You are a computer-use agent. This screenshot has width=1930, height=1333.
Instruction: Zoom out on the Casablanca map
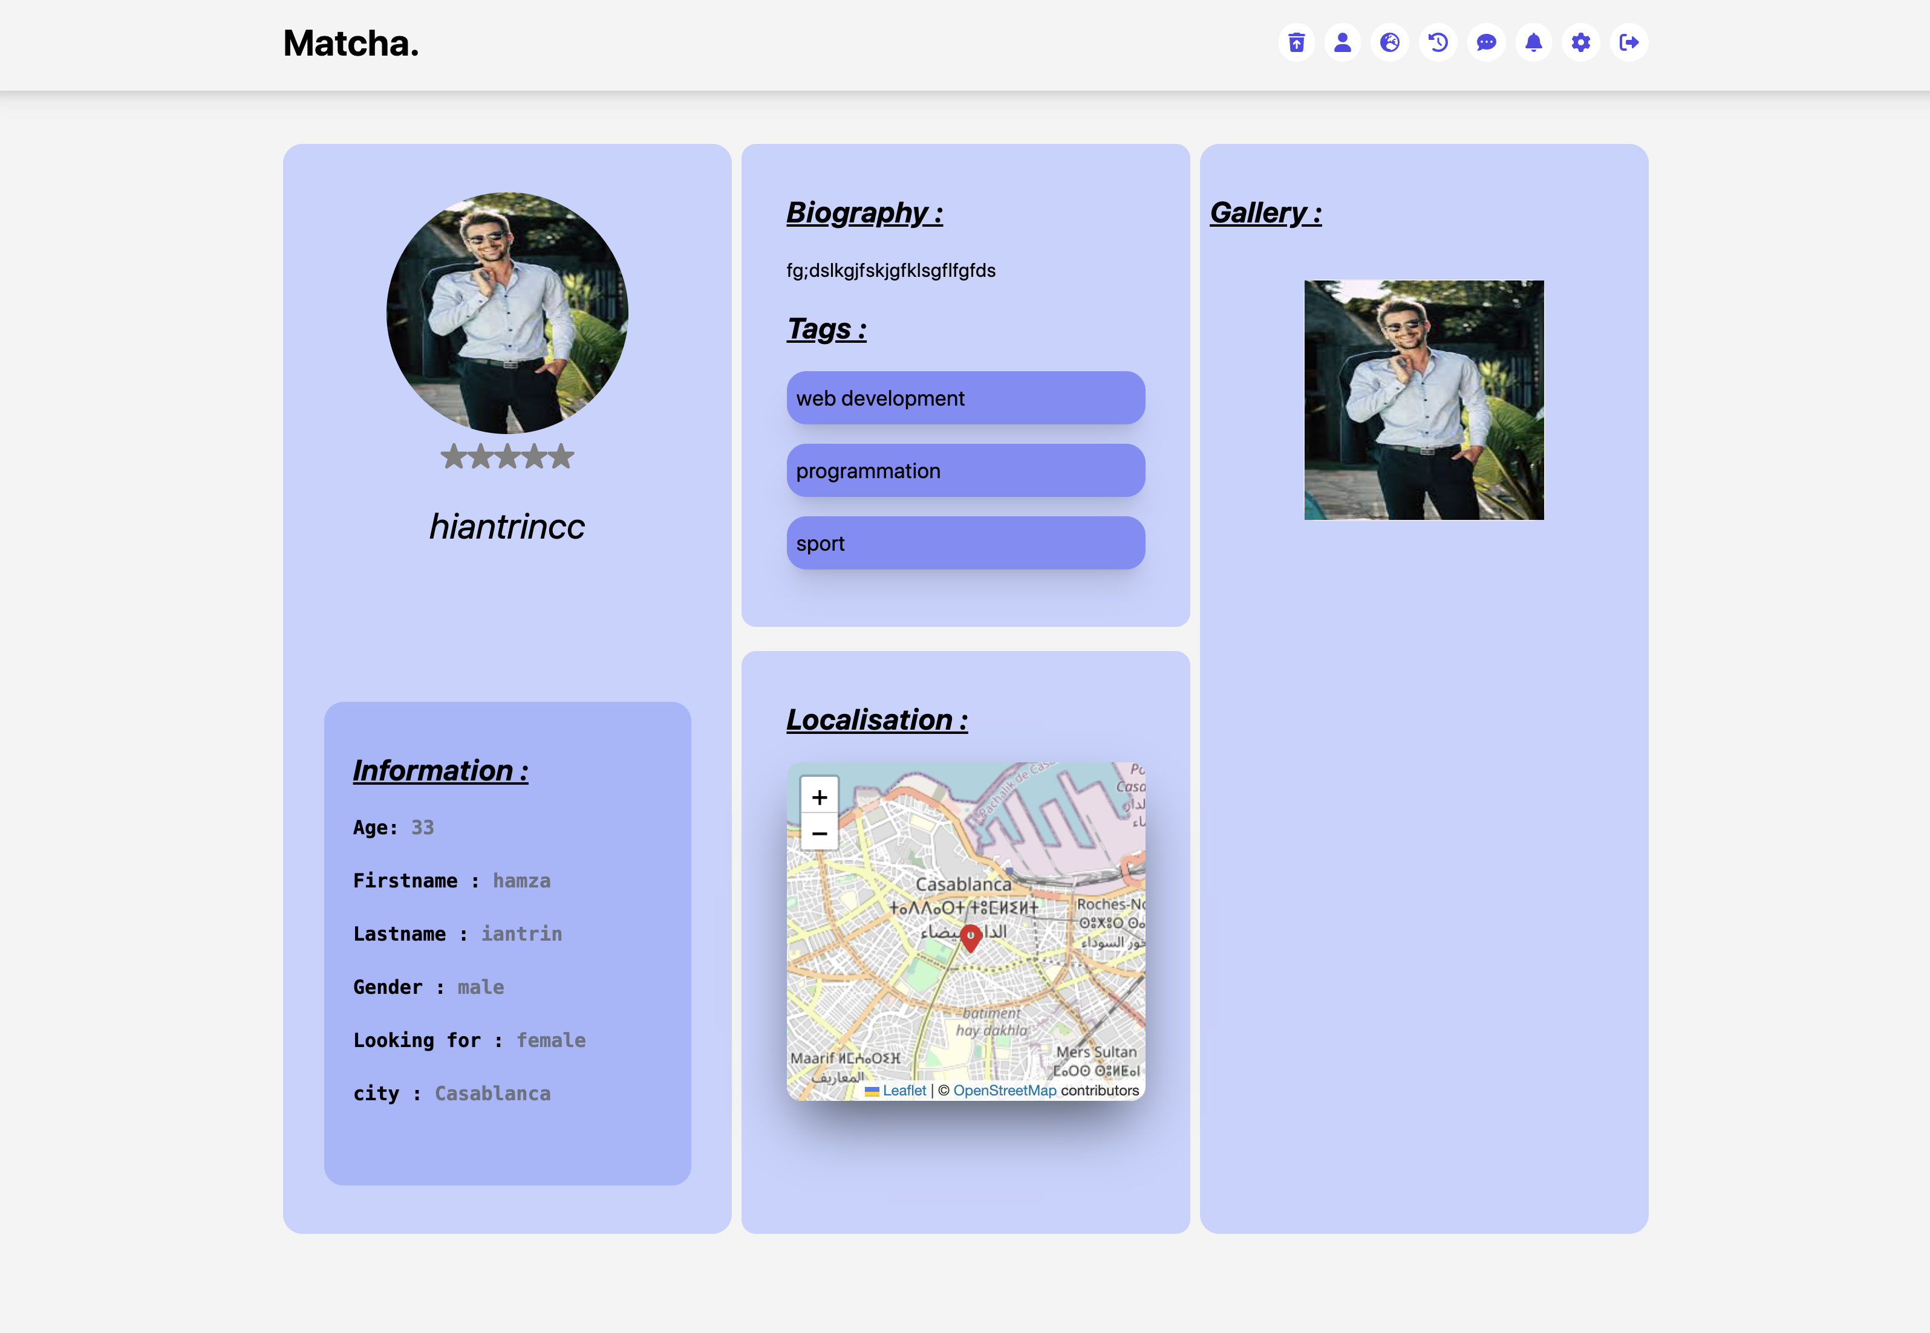[x=819, y=832]
